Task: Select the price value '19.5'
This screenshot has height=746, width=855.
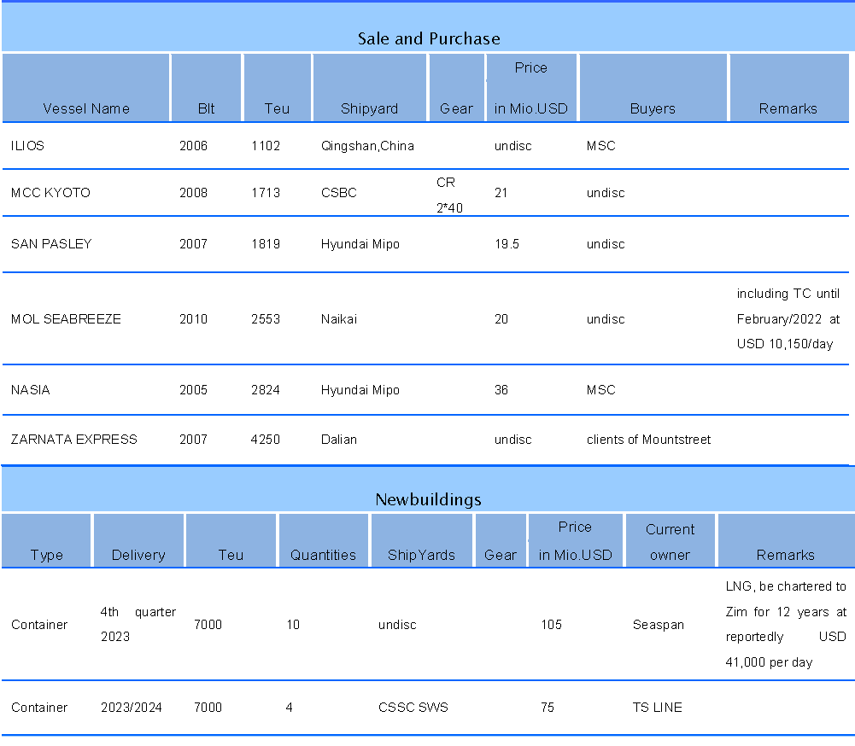Action: tap(507, 244)
